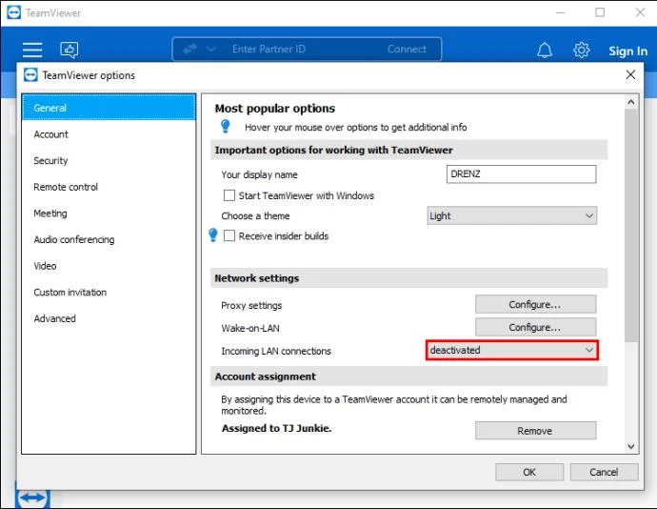Viewport: 657px width, 509px height.
Task: Open Custom invitation settings
Action: click(x=109, y=293)
